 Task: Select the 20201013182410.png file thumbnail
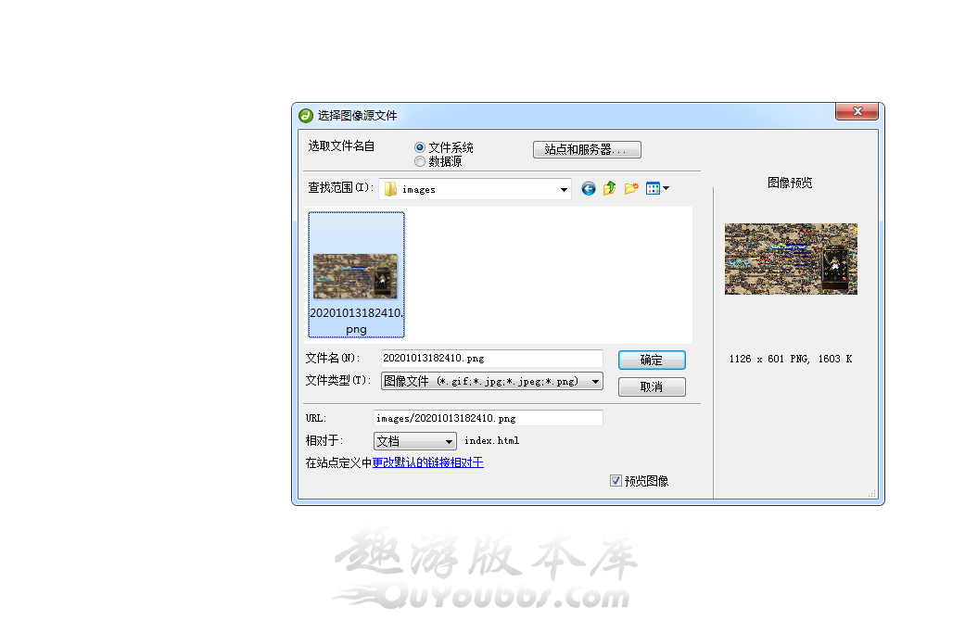tap(356, 275)
